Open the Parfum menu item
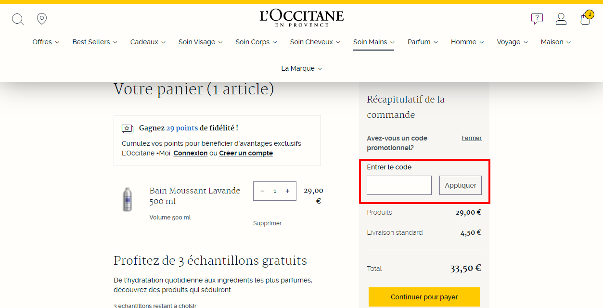This screenshot has height=308, width=603. click(x=423, y=42)
